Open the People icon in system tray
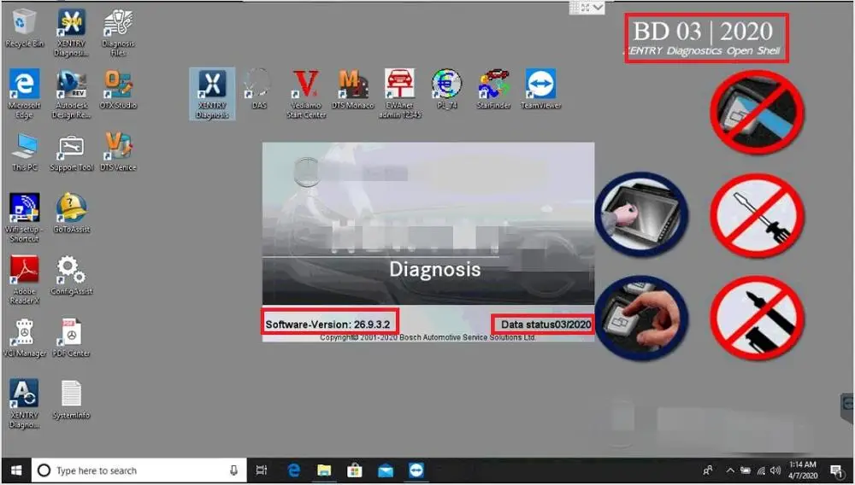The image size is (855, 485). pyautogui.click(x=708, y=470)
